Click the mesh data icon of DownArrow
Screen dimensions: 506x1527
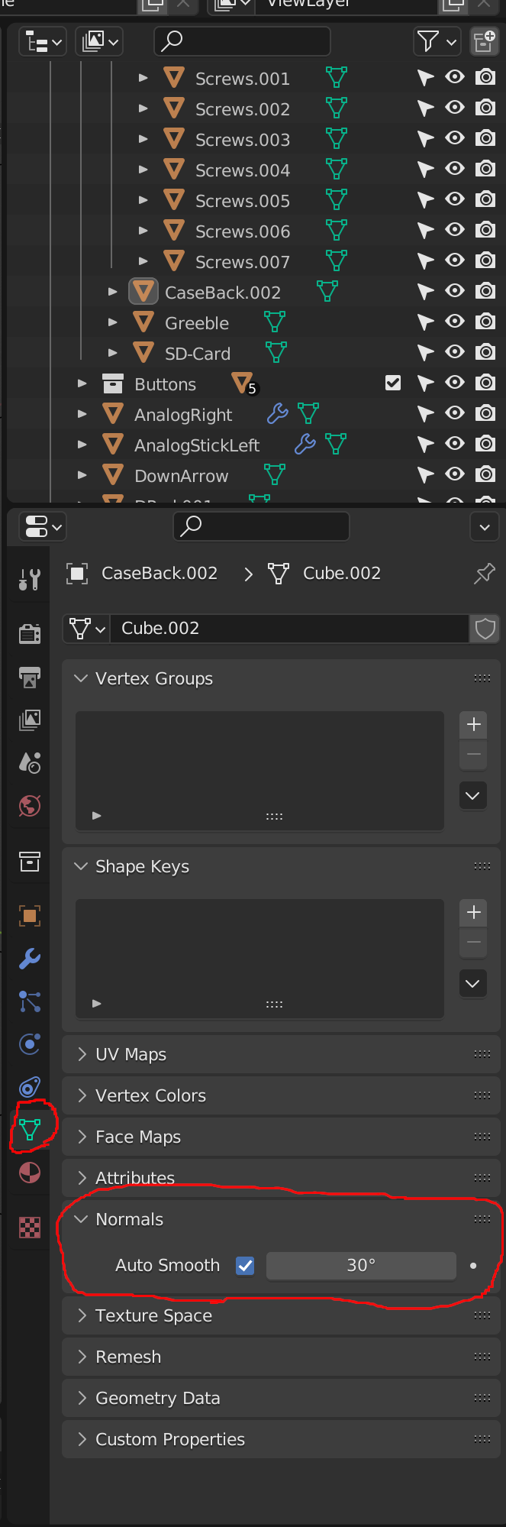275,475
